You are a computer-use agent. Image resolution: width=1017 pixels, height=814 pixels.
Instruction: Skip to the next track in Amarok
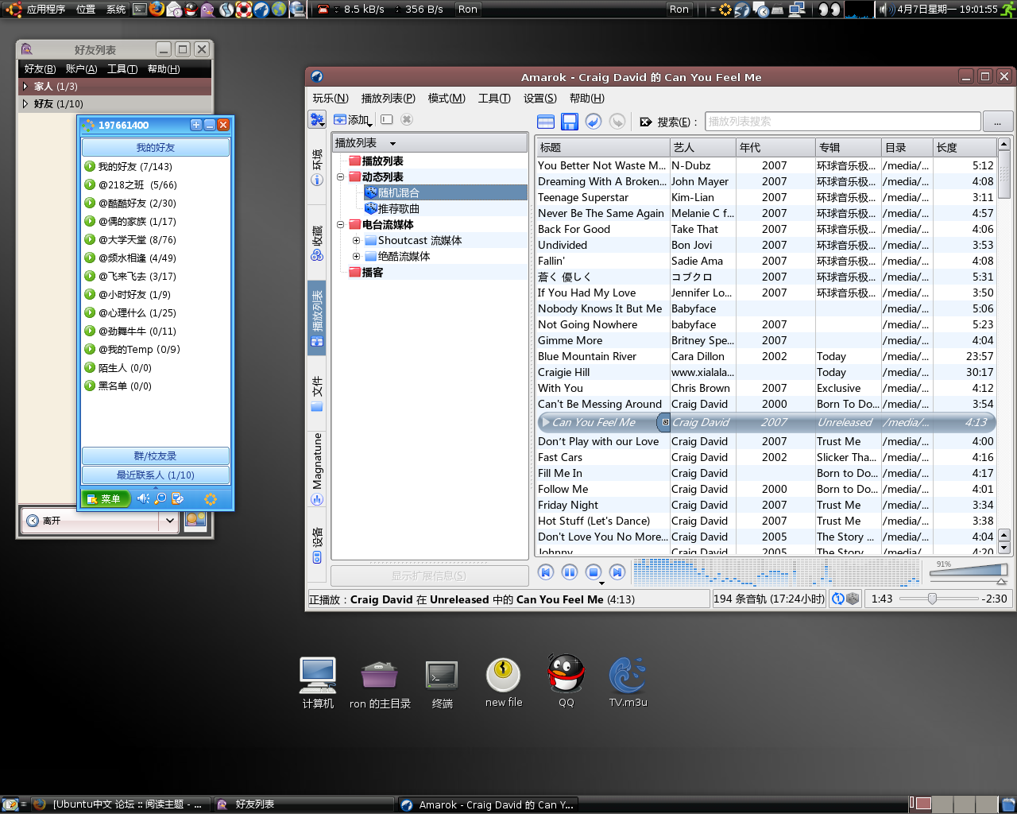[617, 572]
